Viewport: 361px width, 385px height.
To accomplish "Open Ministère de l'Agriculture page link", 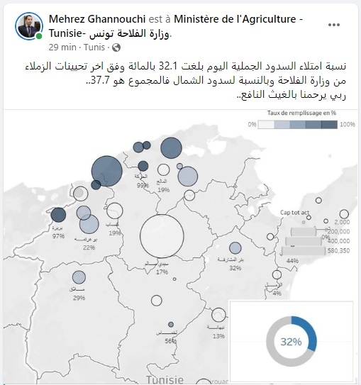I will tap(176, 26).
